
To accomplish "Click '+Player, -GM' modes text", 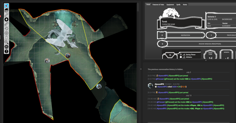I will click(195, 105).
